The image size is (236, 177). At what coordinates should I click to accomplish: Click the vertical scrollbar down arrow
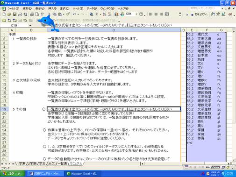point(234,160)
